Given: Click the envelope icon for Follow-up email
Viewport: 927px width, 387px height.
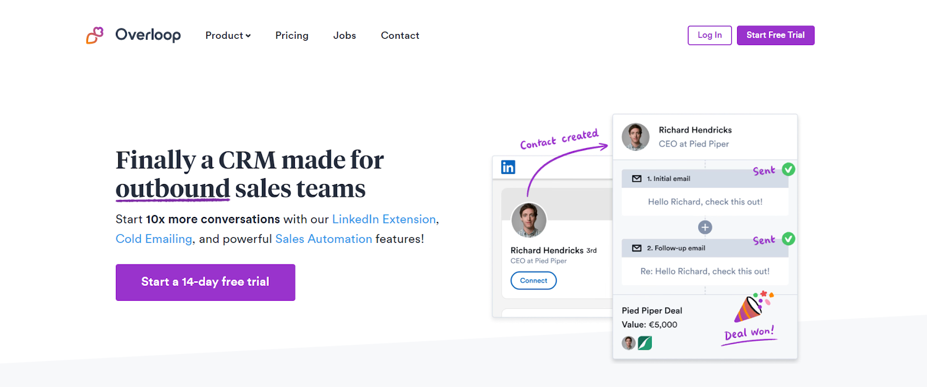Looking at the screenshot, I should point(637,248).
